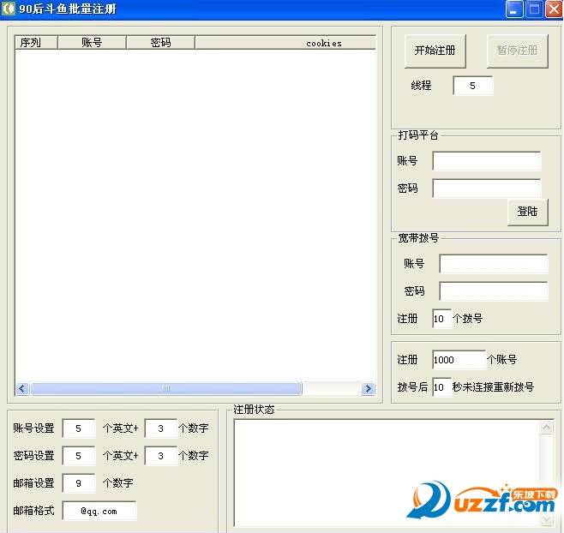
Task: Edit 密码设置 digit count field
Action: (x=161, y=456)
